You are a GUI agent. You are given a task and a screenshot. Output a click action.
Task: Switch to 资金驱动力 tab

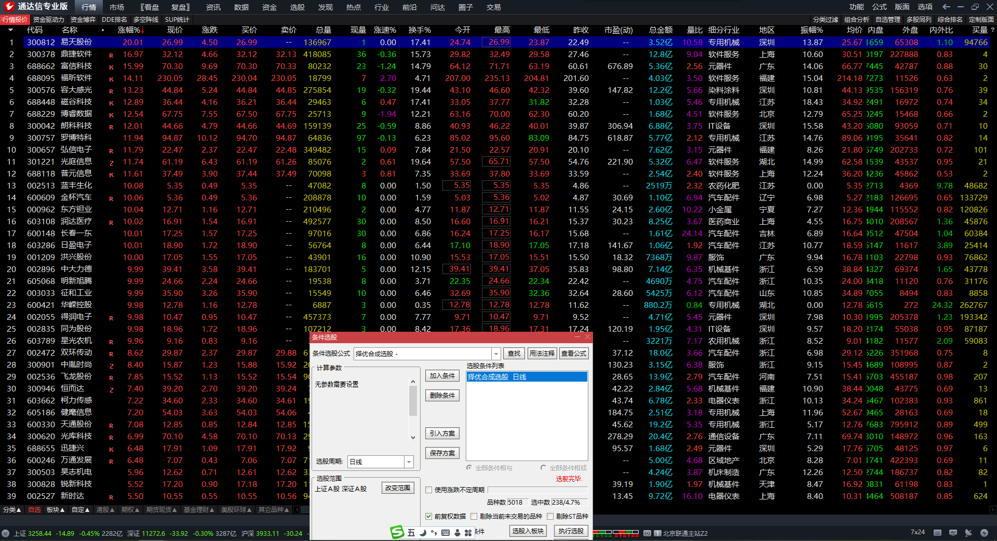[x=49, y=20]
